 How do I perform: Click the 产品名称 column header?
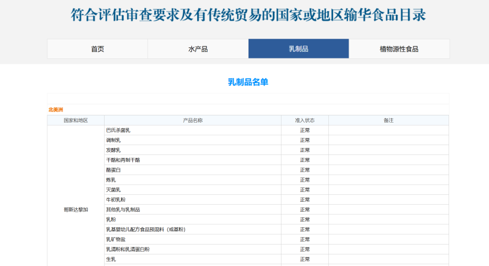192,120
